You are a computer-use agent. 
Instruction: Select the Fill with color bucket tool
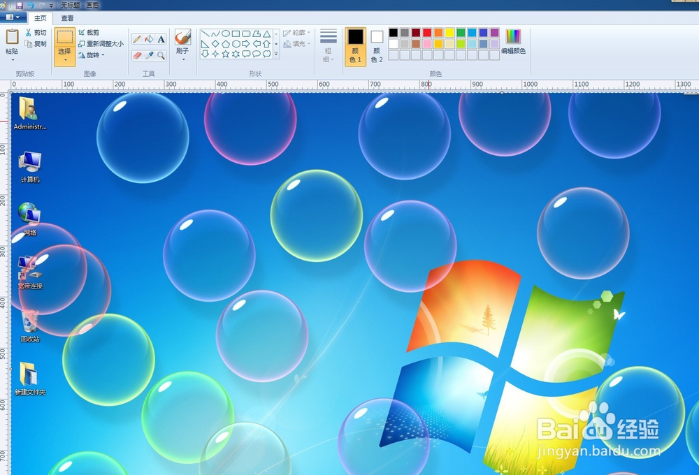tap(150, 39)
